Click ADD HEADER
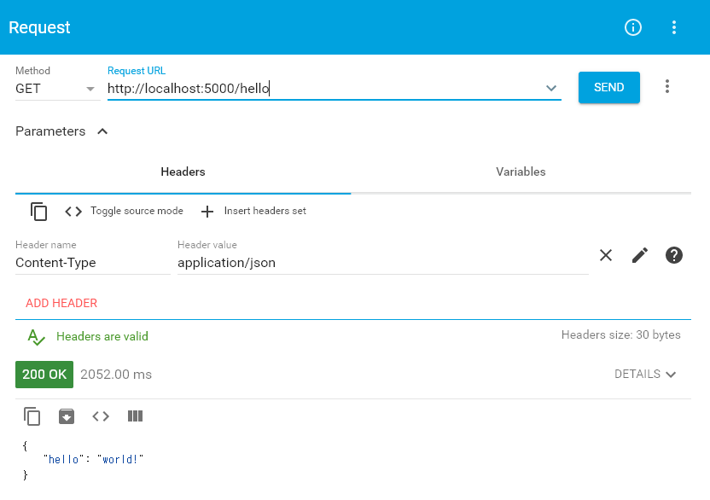 (x=61, y=303)
